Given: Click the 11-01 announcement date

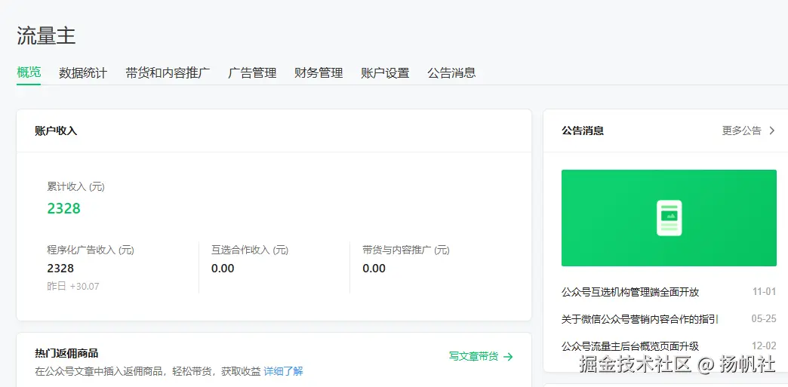Looking at the screenshot, I should pos(765,292).
